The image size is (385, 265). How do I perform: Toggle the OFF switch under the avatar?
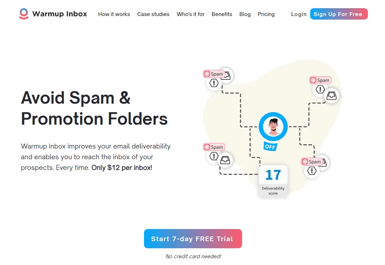tap(270, 146)
